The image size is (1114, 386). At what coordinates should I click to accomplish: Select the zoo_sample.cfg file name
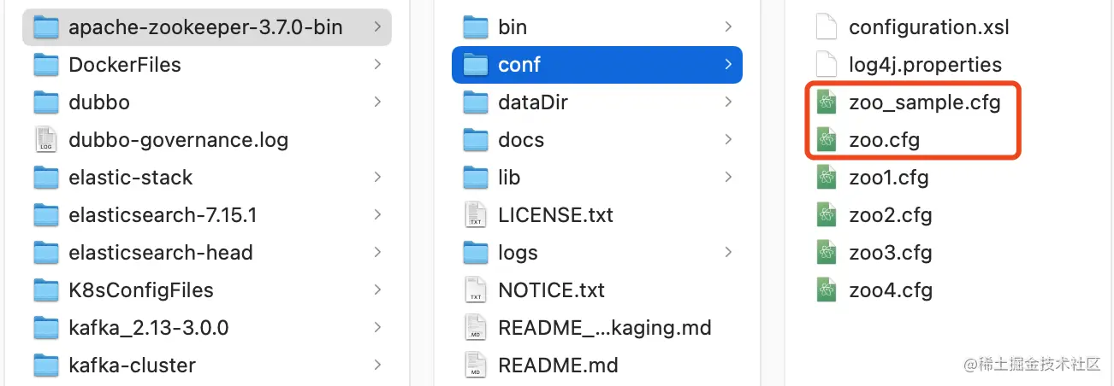pyautogui.click(x=924, y=102)
